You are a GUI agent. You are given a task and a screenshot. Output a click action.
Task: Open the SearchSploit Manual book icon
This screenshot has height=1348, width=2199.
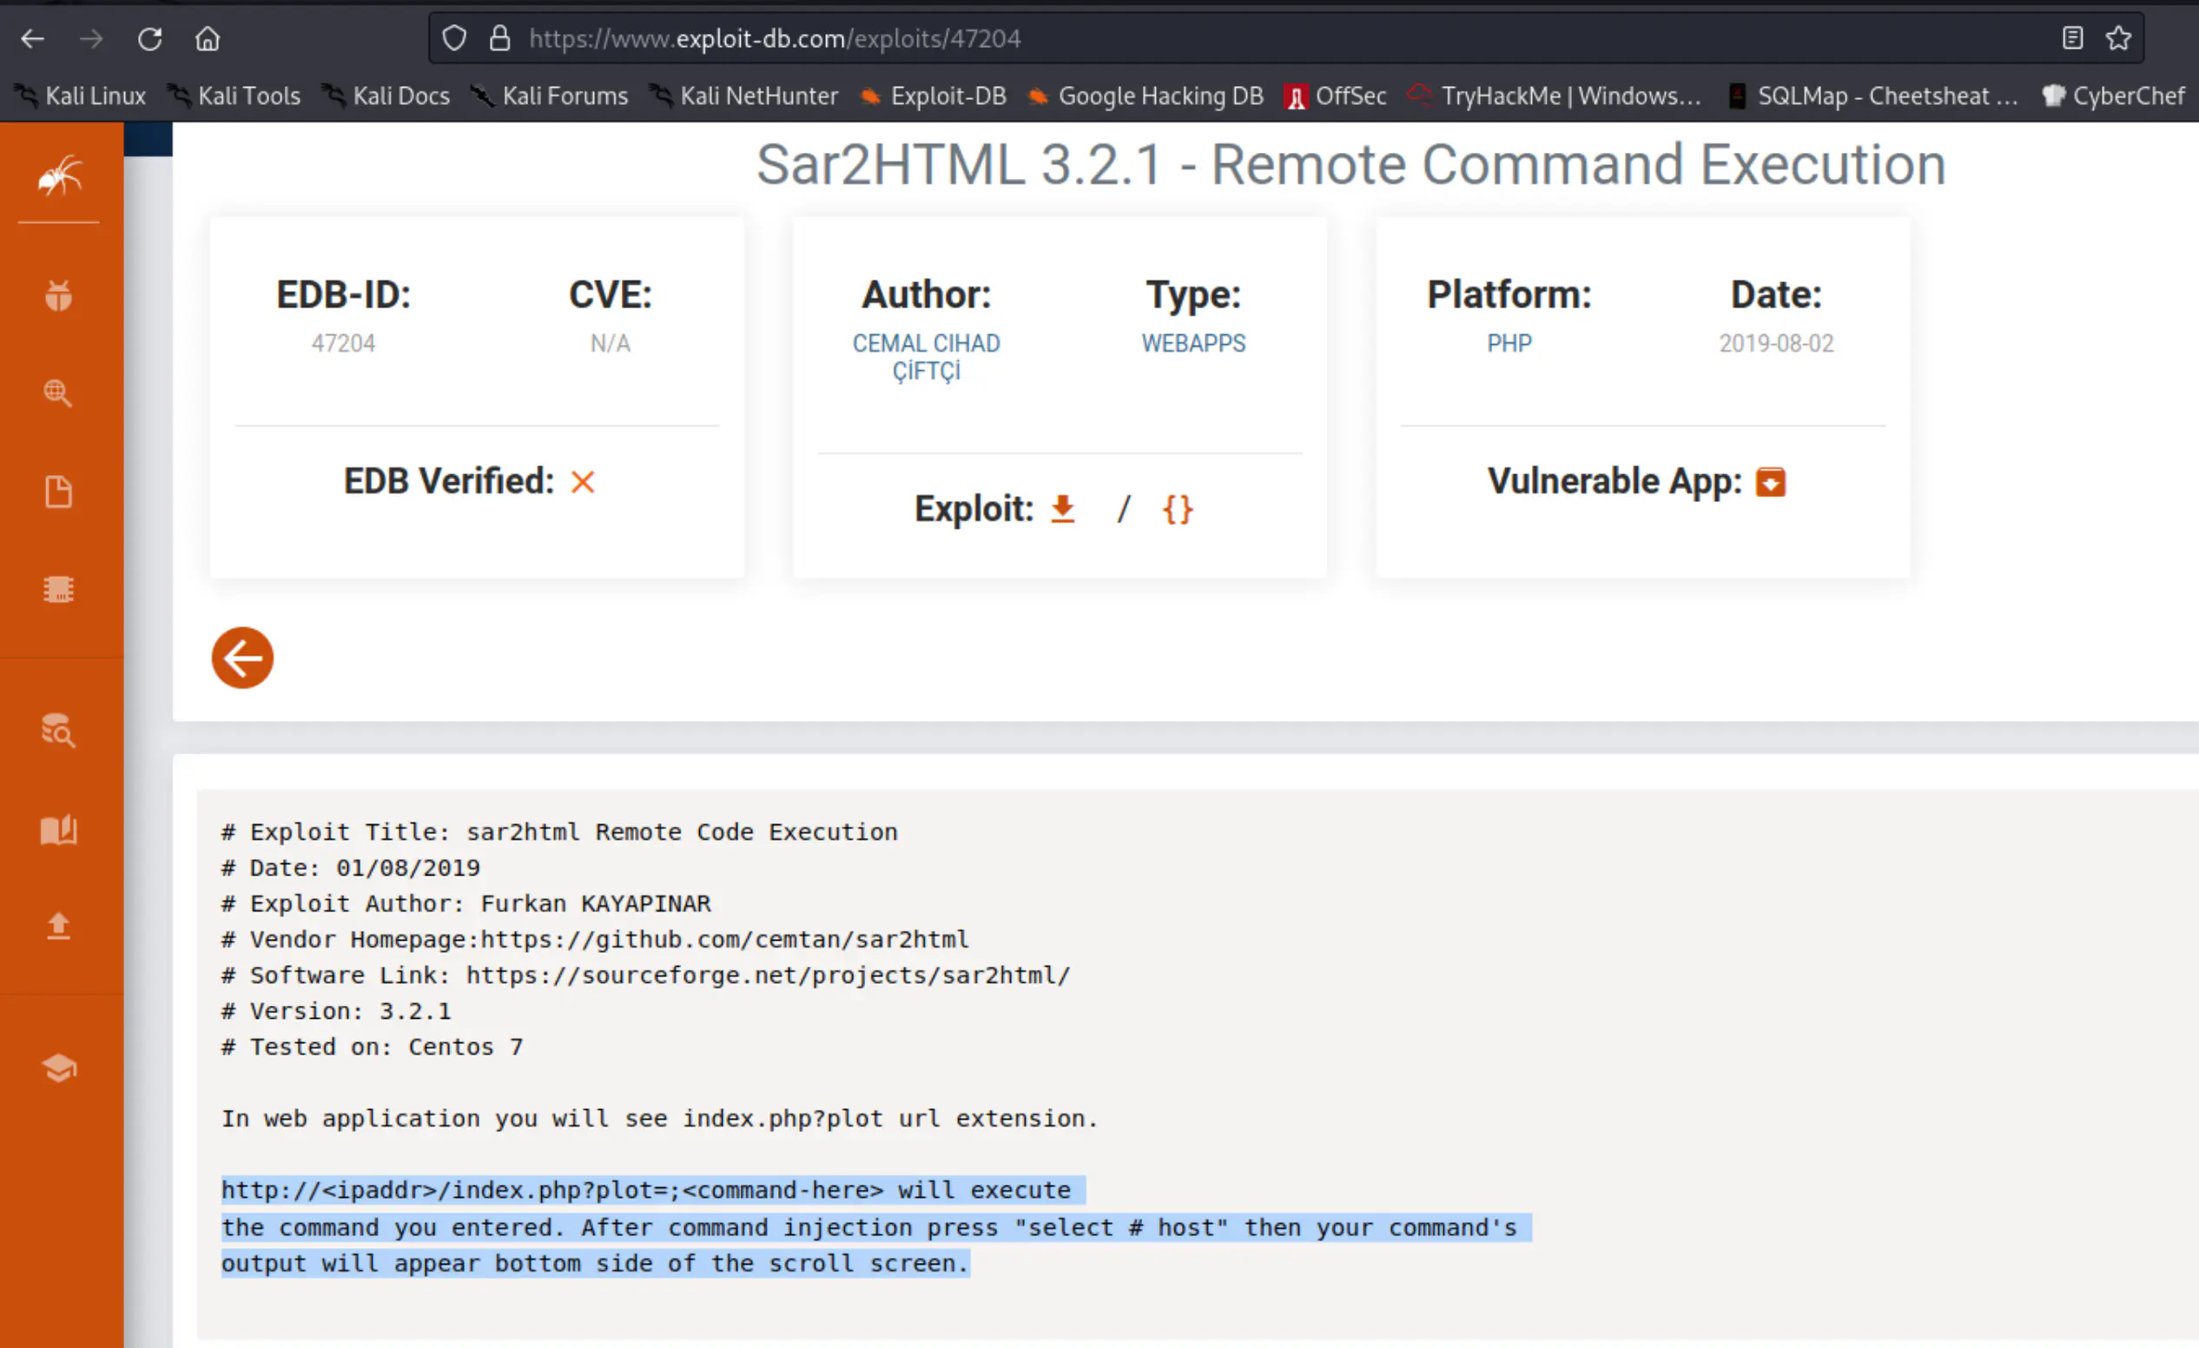59,830
